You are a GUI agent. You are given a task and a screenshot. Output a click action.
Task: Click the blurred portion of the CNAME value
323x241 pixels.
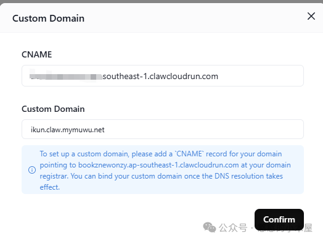point(66,77)
